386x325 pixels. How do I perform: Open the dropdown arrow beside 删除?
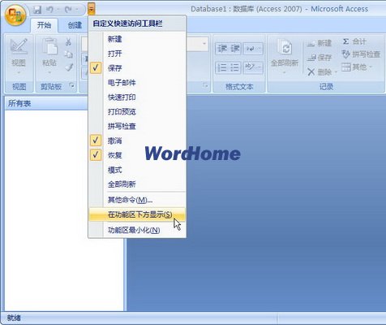tap(336, 72)
